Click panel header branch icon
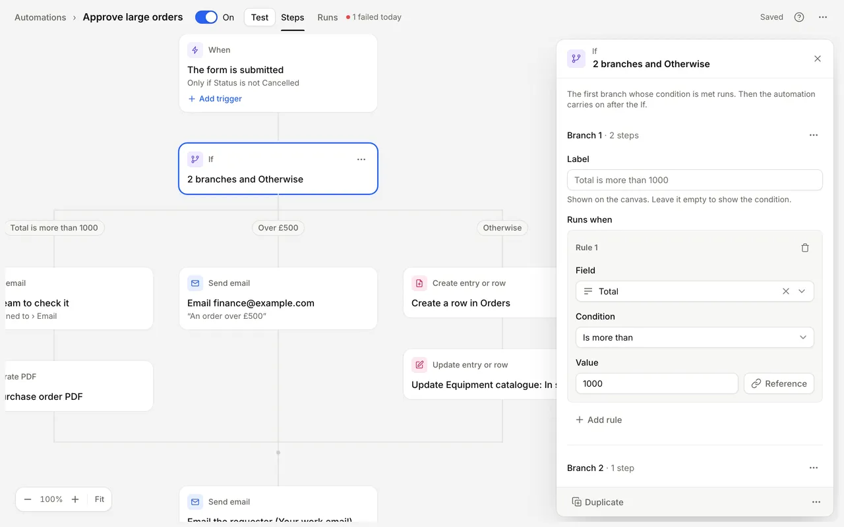 point(576,59)
